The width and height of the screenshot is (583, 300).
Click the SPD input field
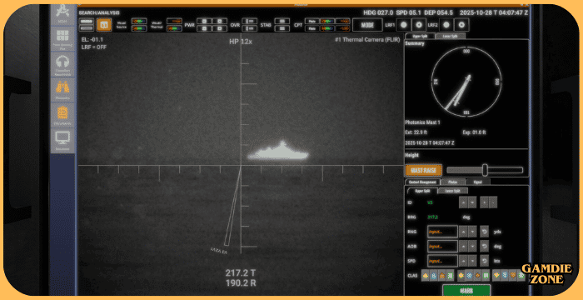coord(442,261)
